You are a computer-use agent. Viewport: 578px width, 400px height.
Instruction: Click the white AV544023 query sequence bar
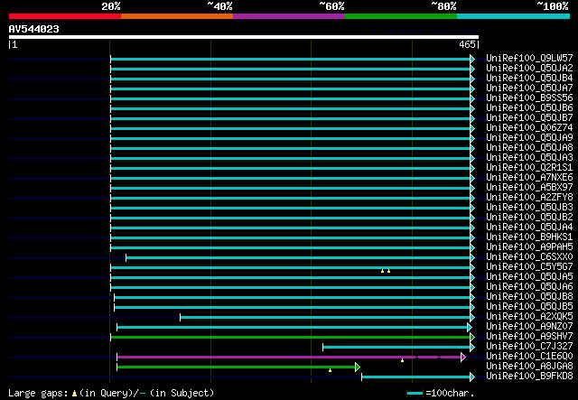pyautogui.click(x=244, y=37)
